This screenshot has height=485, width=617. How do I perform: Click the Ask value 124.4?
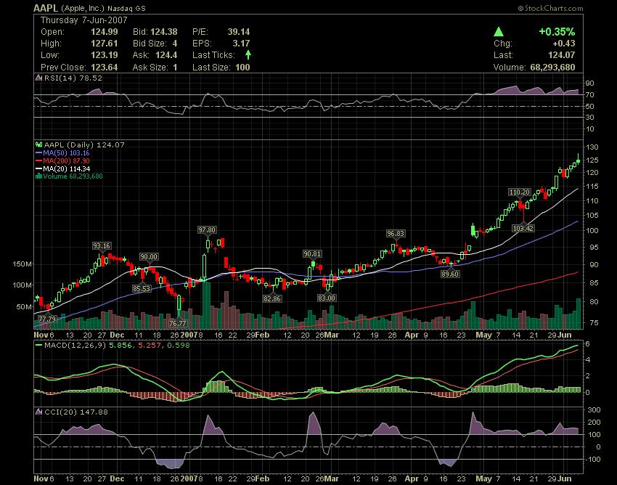(166, 55)
